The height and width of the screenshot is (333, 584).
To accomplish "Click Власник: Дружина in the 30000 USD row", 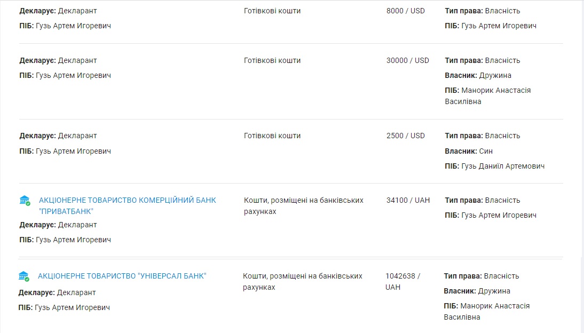I will 478,75.
